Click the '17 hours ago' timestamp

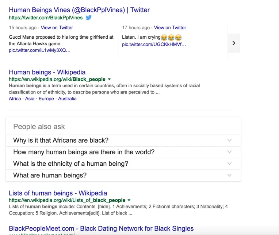pyautogui.click(x=136, y=28)
